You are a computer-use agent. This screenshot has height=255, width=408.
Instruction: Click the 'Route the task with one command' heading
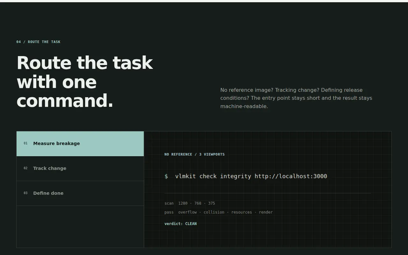tap(85, 82)
